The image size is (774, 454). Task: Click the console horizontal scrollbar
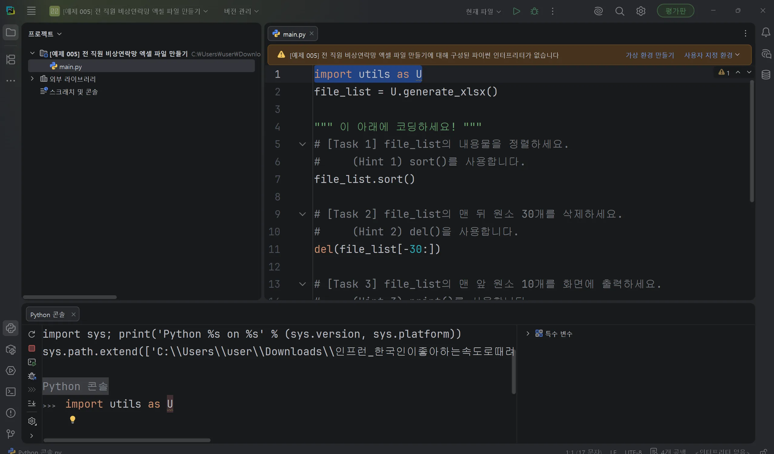127,440
